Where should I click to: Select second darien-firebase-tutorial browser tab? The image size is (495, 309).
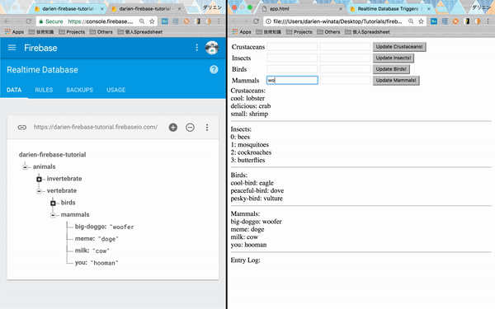coord(145,9)
